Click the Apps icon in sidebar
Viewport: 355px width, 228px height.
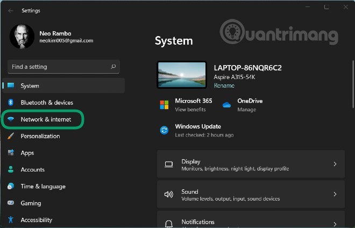10,153
